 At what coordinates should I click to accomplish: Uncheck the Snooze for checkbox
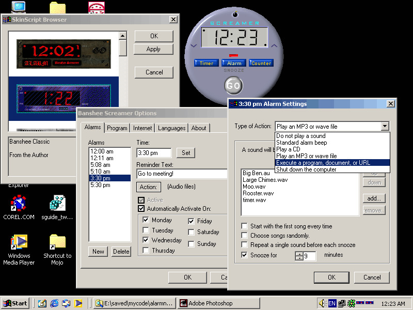[244, 255]
